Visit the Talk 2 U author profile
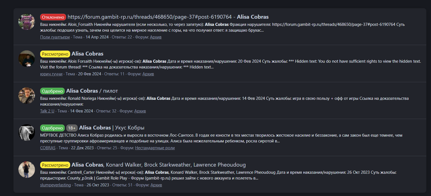The image size is (431, 196). coord(47,111)
